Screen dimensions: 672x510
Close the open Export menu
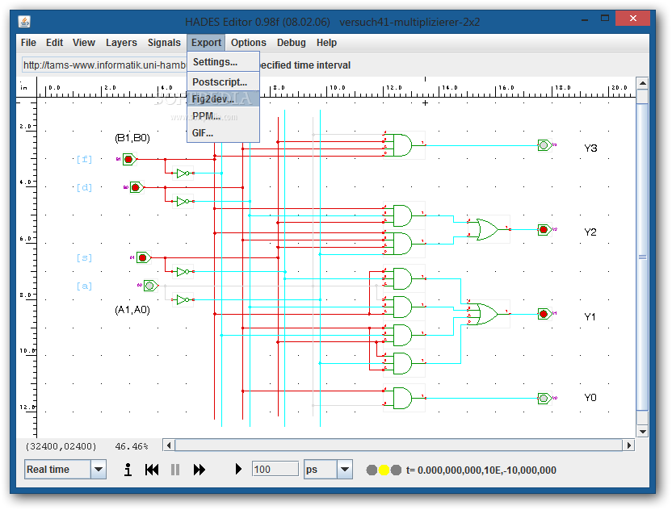click(x=206, y=43)
